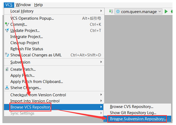Open the Window menu
Image resolution: width=176 pixels, height=125 pixels.
coord(23,5)
